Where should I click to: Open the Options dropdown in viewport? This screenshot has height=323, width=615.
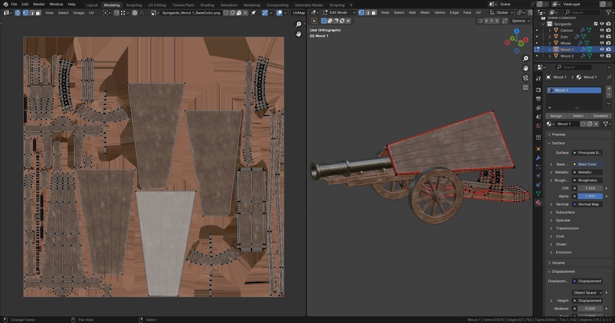[x=521, y=21]
